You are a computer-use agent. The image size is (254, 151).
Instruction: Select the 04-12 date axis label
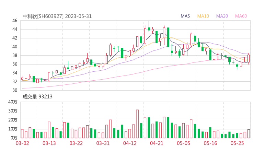click(x=130, y=143)
